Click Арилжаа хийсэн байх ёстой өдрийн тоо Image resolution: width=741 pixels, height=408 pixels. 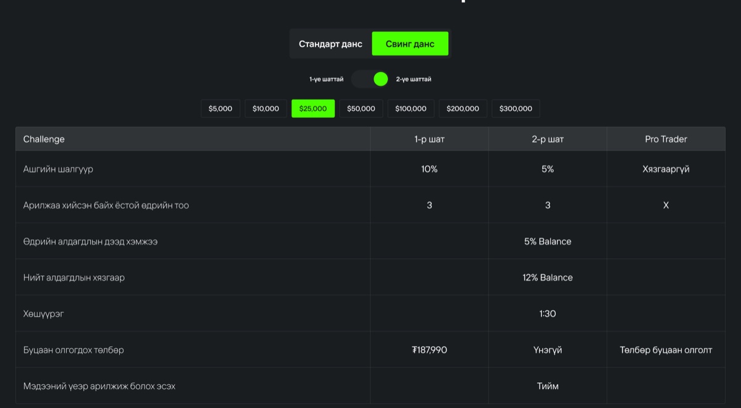106,205
